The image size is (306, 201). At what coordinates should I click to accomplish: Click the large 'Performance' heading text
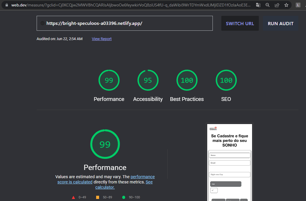click(x=105, y=167)
